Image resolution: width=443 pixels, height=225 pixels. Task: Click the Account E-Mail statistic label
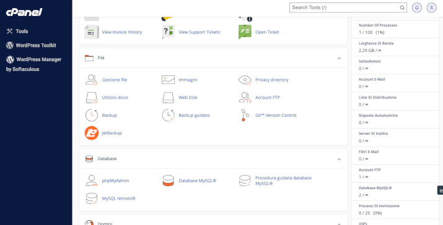(372, 80)
